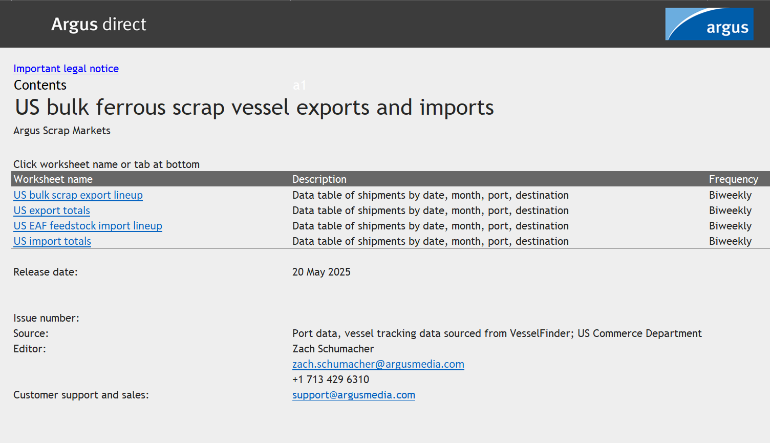Select the editor phone number cell
The width and height of the screenshot is (770, 443).
[331, 379]
